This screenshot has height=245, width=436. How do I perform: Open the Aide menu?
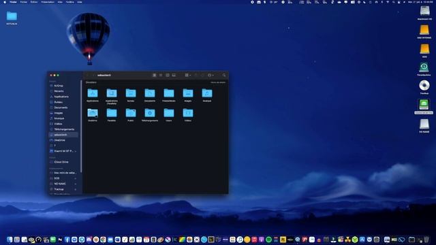coord(80,2)
